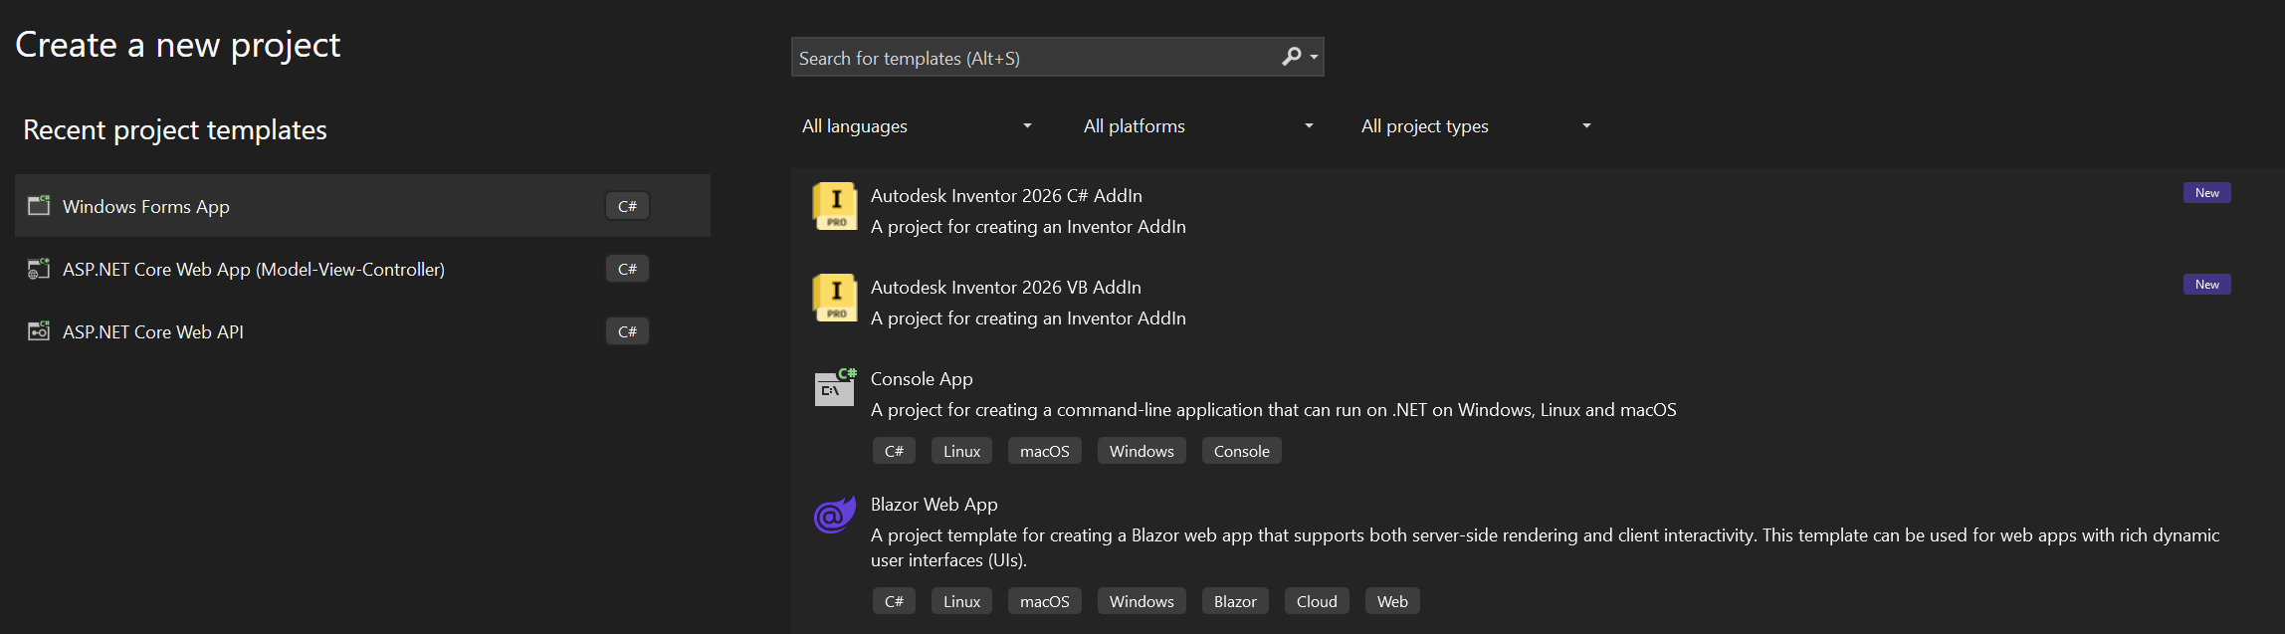This screenshot has width=2285, height=634.
Task: Click the Inventor 2026 C# AddIn icon
Action: click(835, 206)
